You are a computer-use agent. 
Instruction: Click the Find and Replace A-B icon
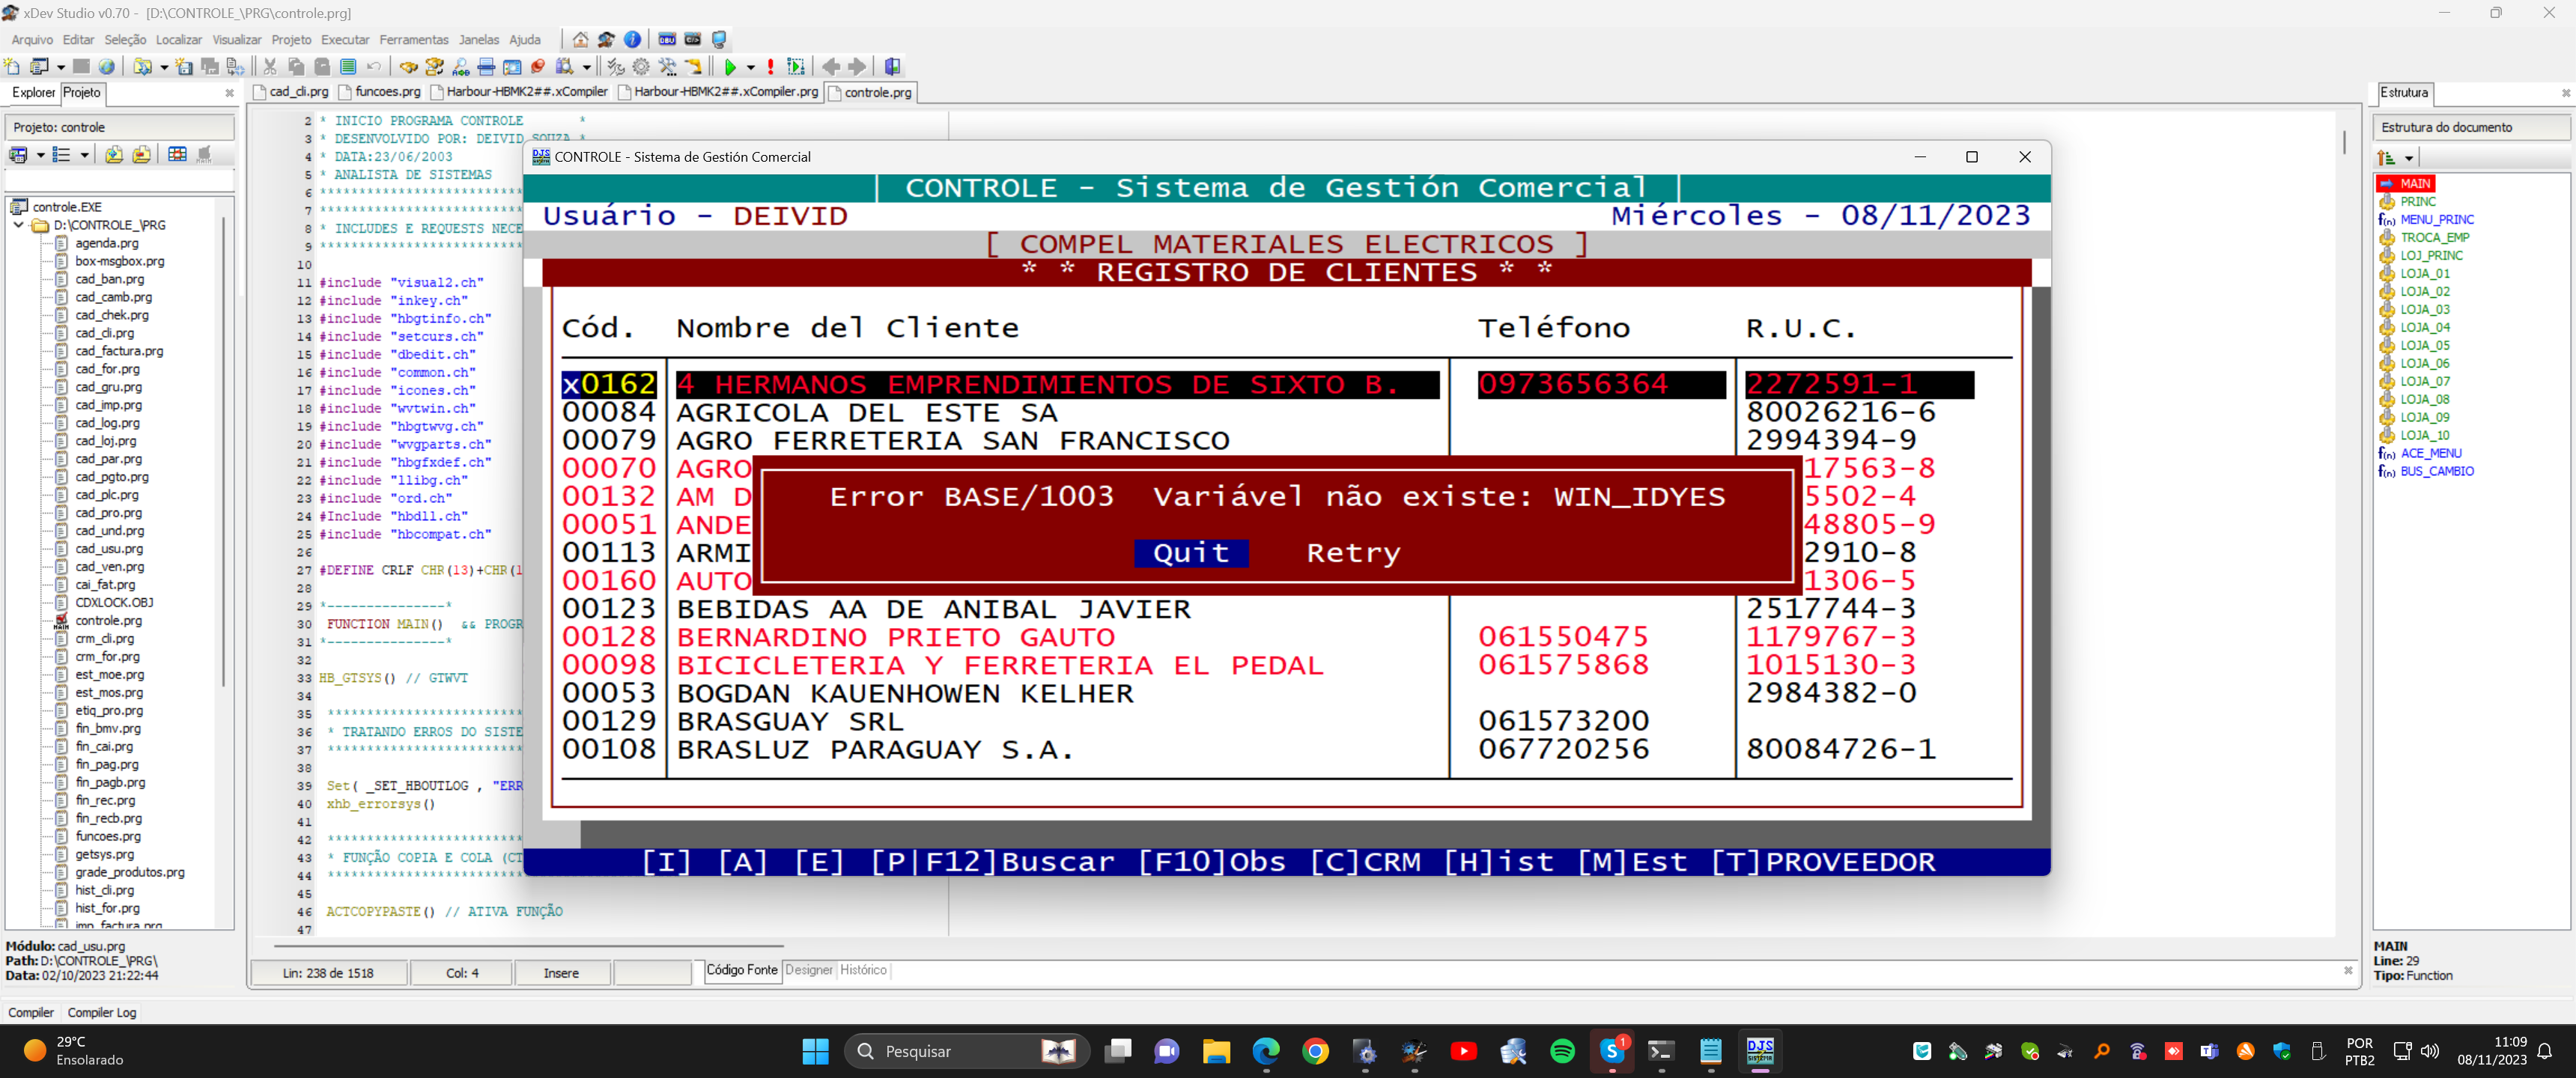461,67
